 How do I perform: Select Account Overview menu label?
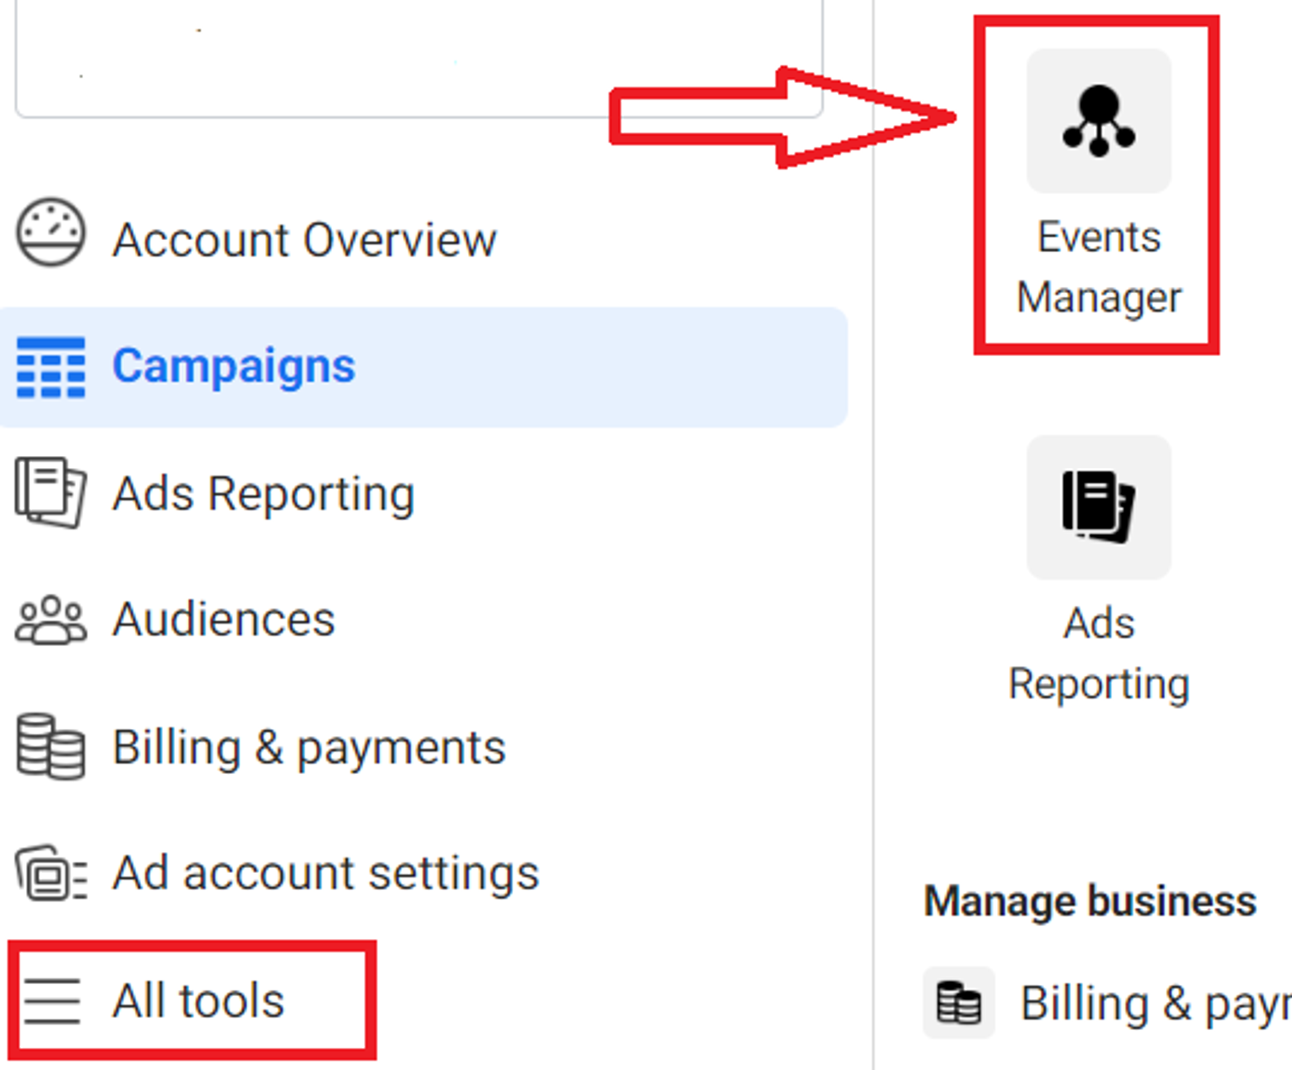click(x=304, y=240)
